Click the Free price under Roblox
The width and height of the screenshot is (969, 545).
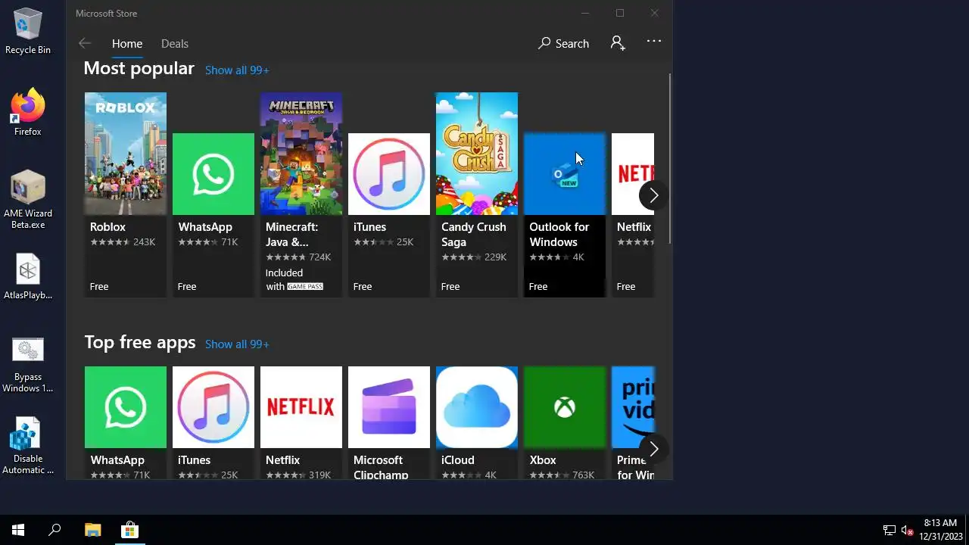click(x=99, y=286)
